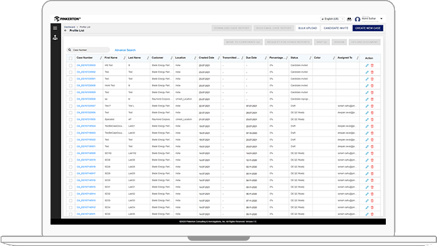Click the delete icon in the Test F row
The width and height of the screenshot is (437, 246).
click(372, 106)
